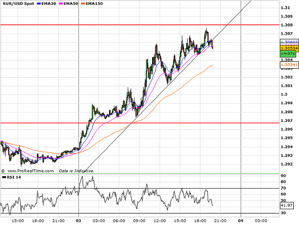This screenshot has height=225, width=299.
Task: Click the 90 RSI scale label
Action: 283,176
